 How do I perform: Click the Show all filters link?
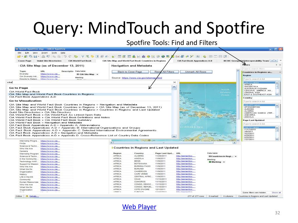coord(276,193)
